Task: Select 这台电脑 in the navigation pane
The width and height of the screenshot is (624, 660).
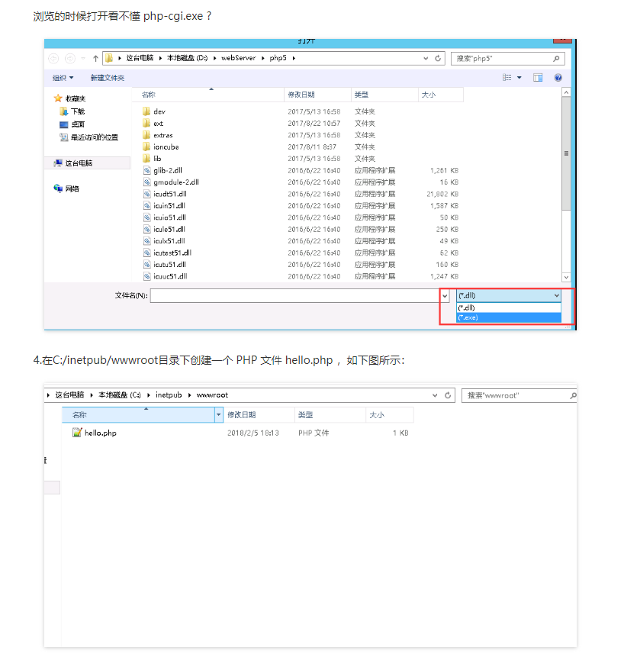Action: (78, 163)
